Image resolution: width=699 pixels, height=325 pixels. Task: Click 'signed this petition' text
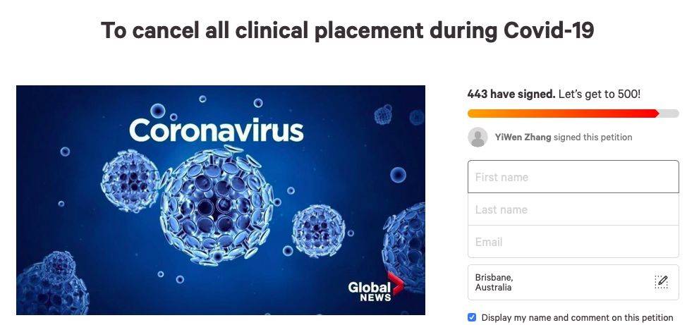(x=593, y=137)
